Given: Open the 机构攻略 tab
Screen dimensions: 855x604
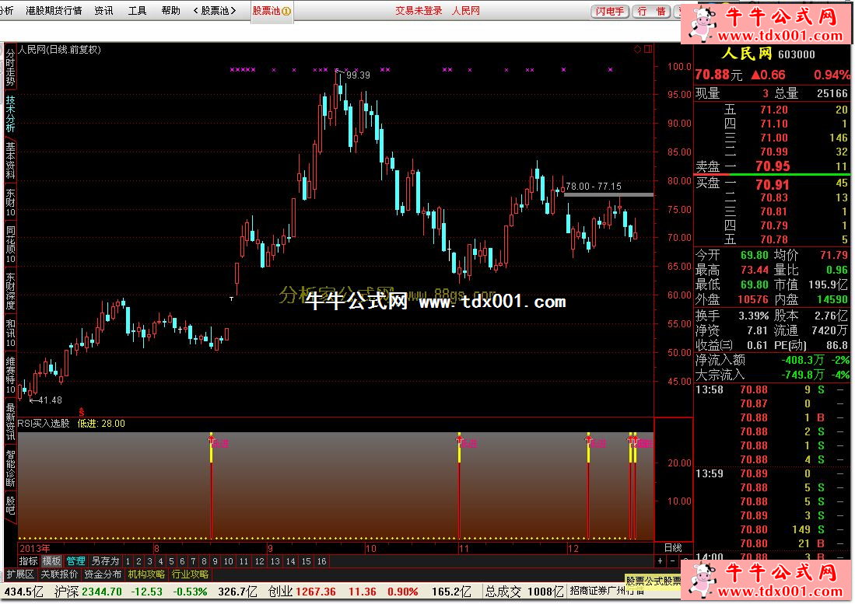Looking at the screenshot, I should (x=147, y=574).
